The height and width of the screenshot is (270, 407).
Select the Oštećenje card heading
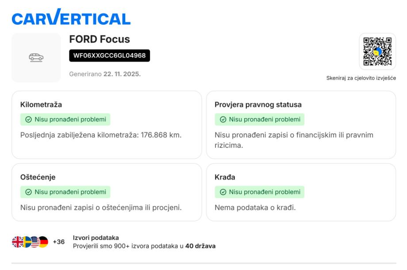[38, 177]
